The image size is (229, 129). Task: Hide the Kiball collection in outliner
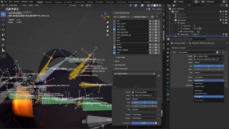click(x=223, y=11)
